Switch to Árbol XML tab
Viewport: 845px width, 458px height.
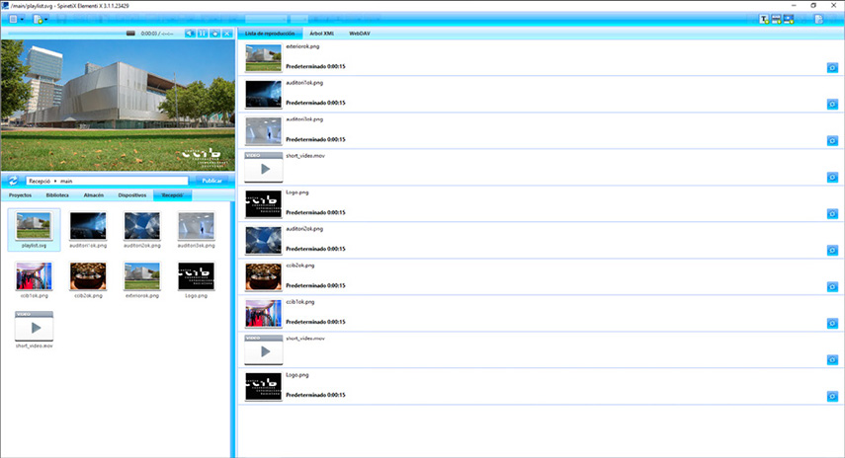pyautogui.click(x=322, y=34)
